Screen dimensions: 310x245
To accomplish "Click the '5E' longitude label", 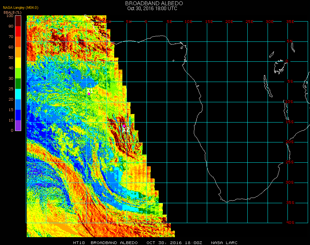I will click(169, 22).
